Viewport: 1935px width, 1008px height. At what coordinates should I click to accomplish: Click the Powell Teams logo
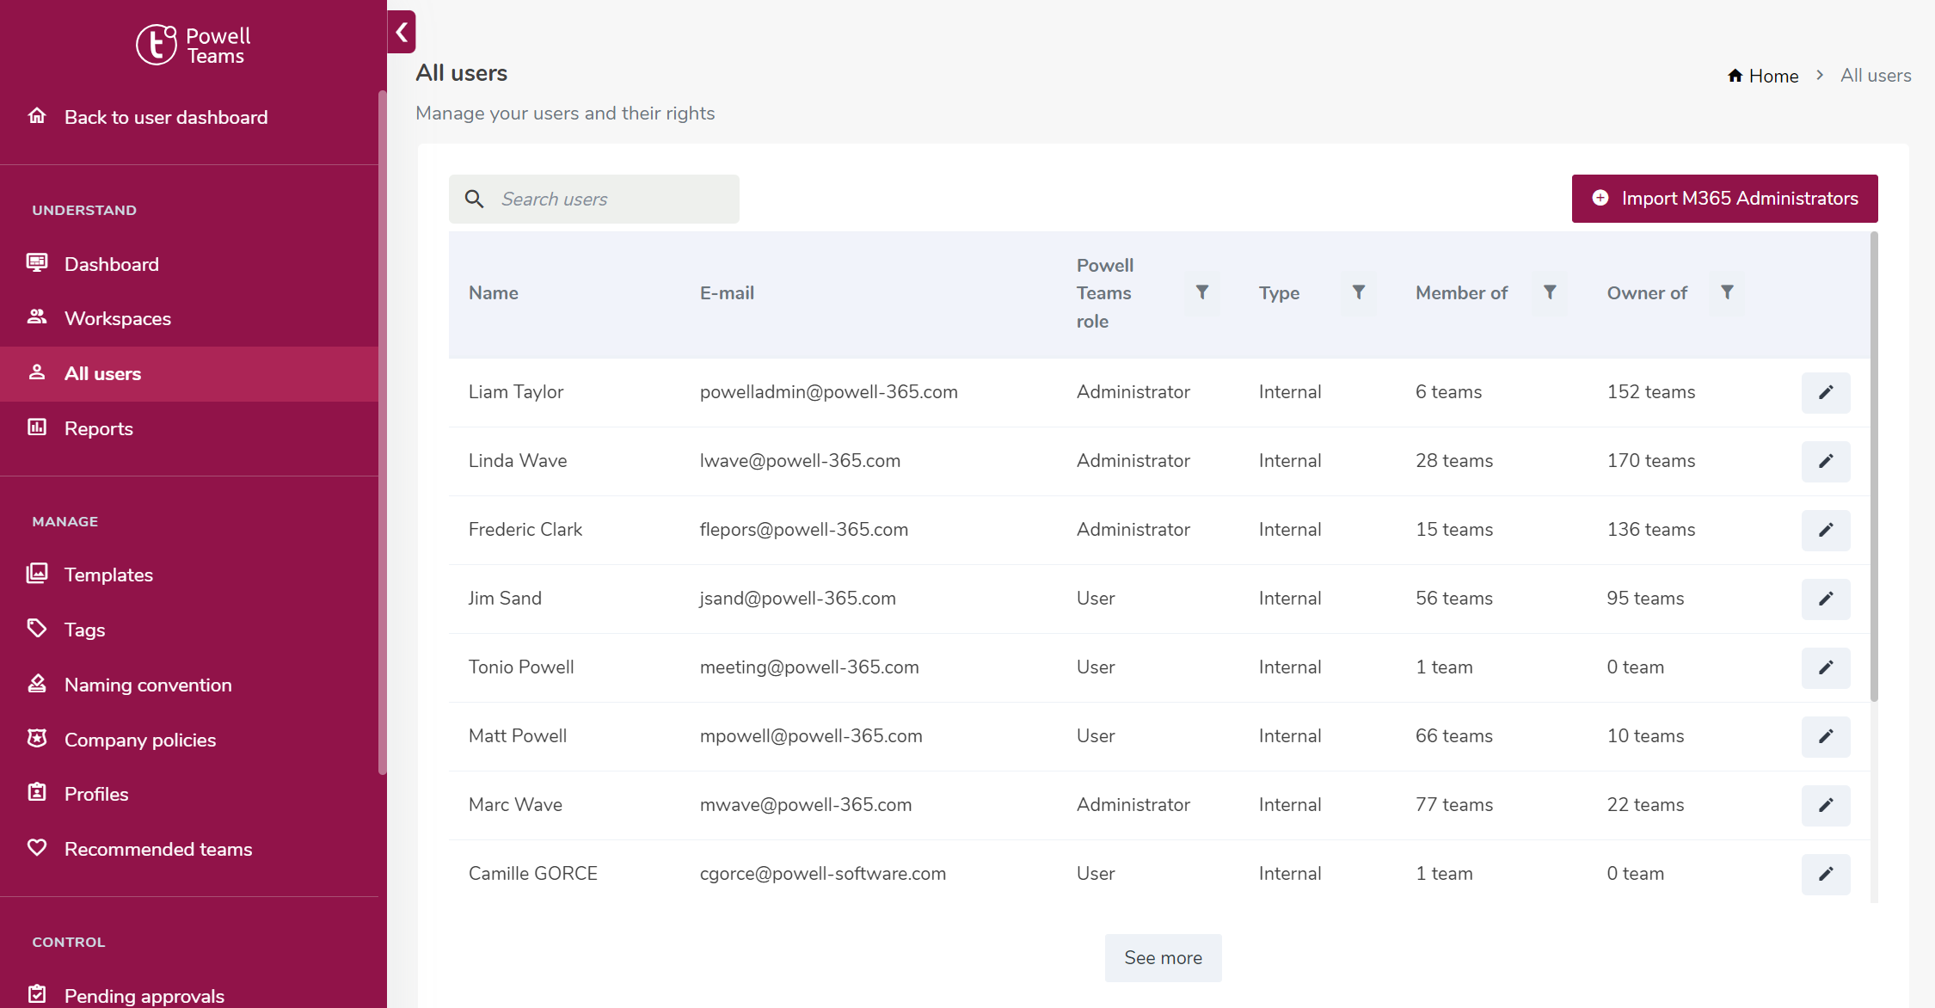pos(193,45)
